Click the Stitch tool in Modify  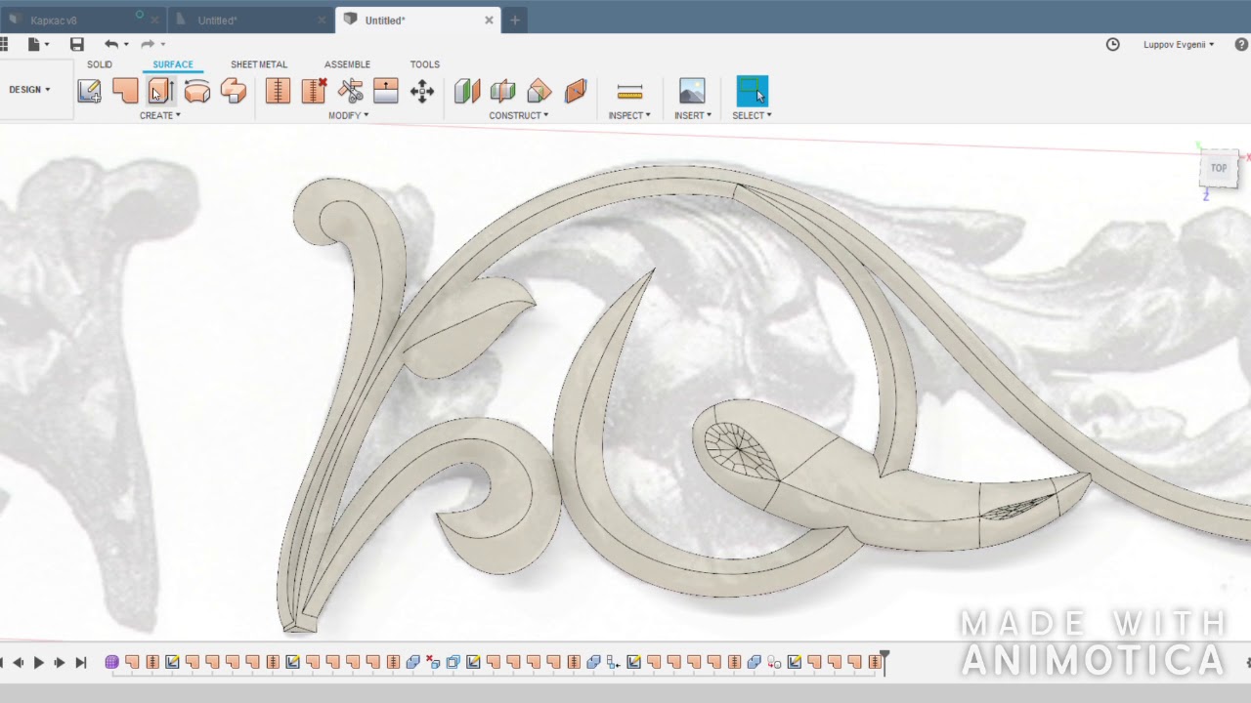point(278,91)
